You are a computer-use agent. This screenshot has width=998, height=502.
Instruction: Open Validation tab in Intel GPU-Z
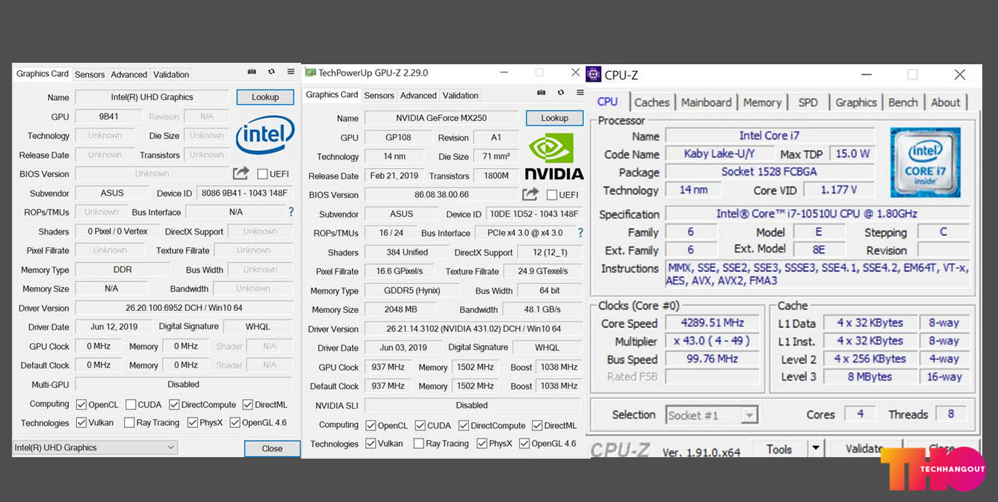171,75
